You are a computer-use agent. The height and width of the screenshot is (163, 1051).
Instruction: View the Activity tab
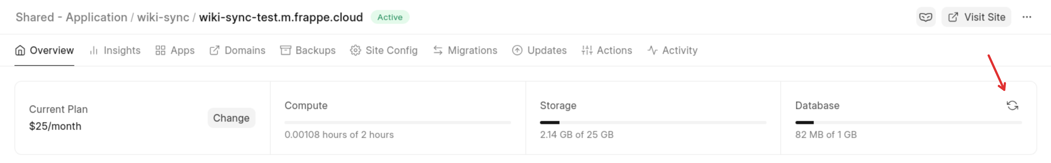click(x=672, y=50)
